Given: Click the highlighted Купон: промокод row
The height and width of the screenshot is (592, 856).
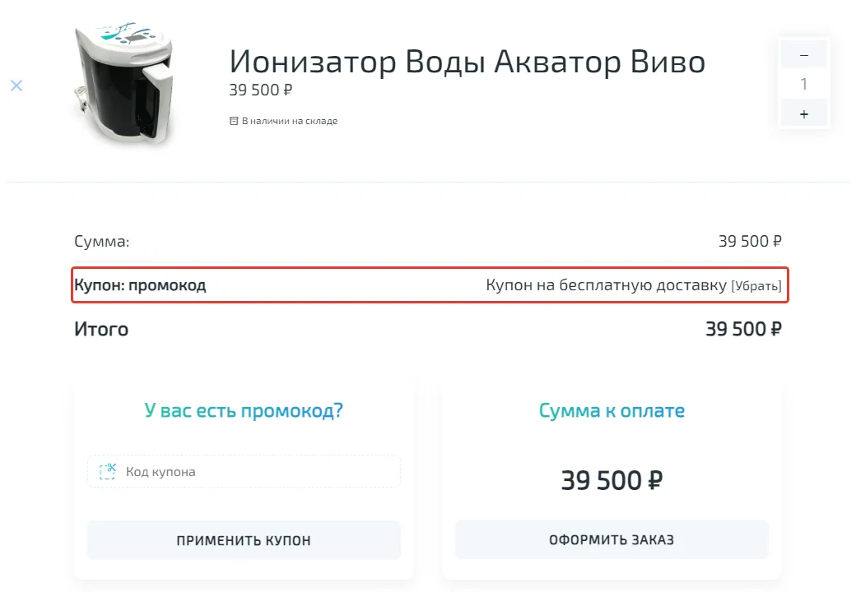Looking at the screenshot, I should [x=141, y=284].
